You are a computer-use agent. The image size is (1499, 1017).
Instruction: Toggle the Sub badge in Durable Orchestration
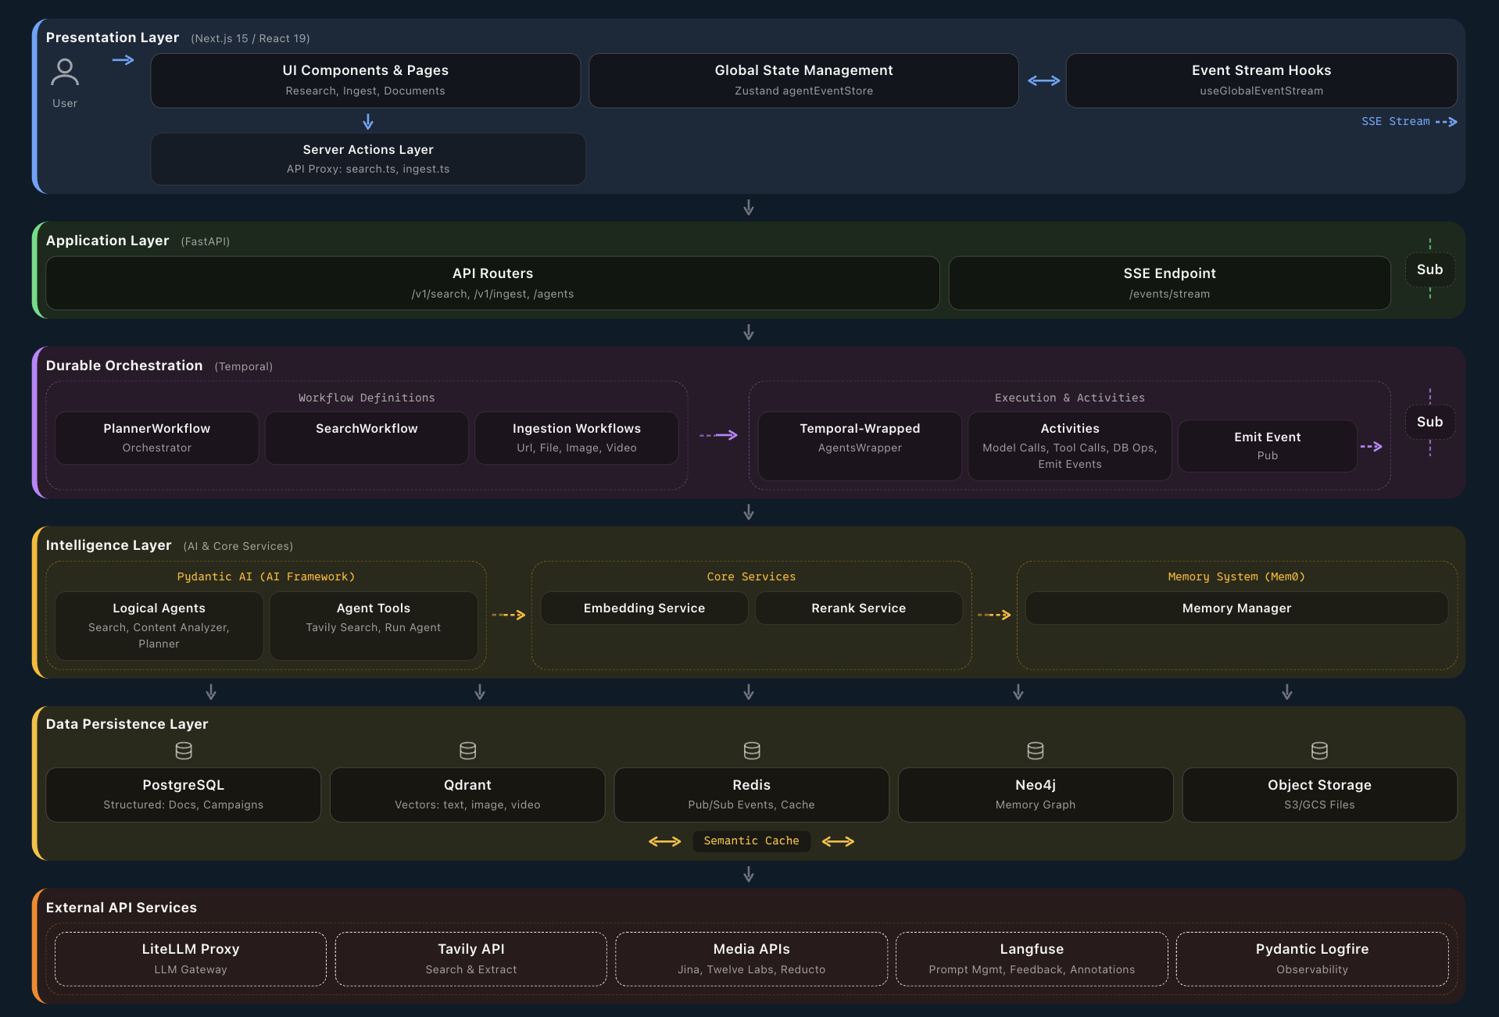[x=1429, y=422]
